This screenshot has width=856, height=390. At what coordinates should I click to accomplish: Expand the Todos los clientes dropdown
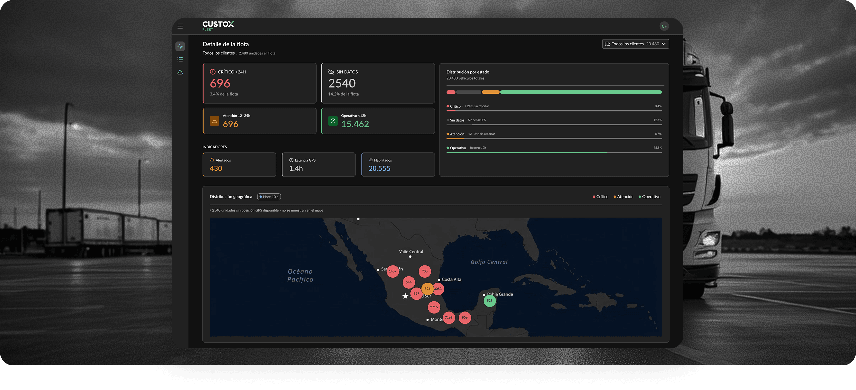[x=635, y=44]
